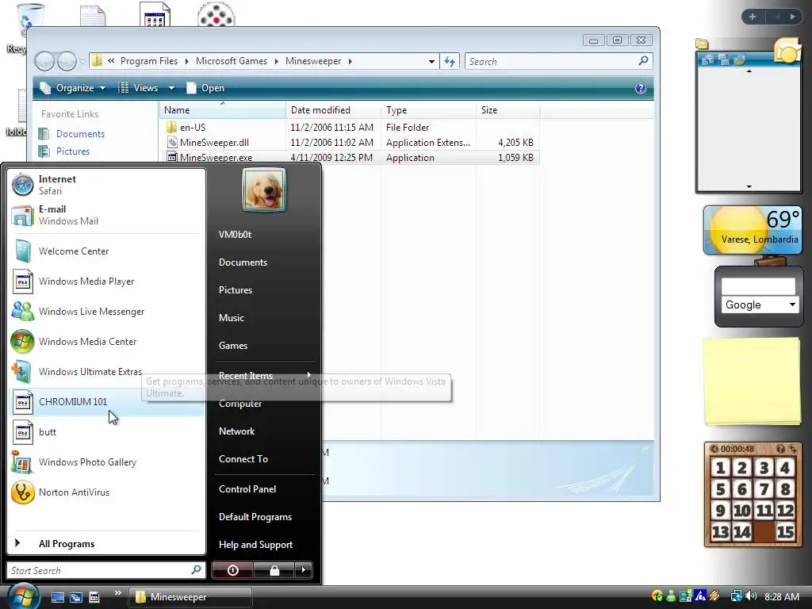Click the Show Desktop quick launch icon

point(57,597)
